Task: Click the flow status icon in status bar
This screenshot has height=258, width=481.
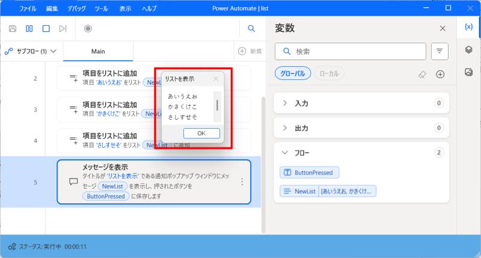Action: (x=12, y=247)
